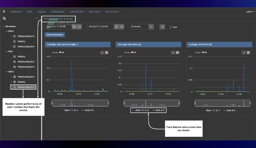Open the start date calendar picker
This screenshot has width=256, height=148.
click(x=74, y=27)
